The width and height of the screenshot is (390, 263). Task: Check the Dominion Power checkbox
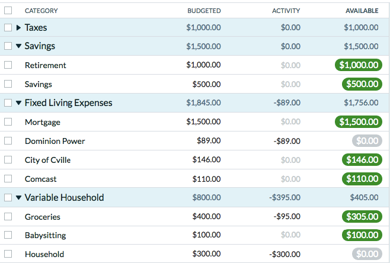click(x=8, y=141)
